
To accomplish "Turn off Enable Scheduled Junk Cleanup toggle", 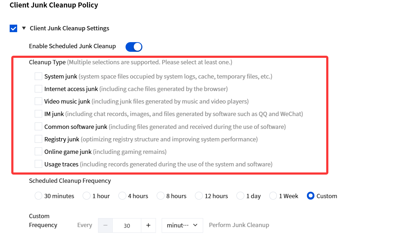I will 134,47.
